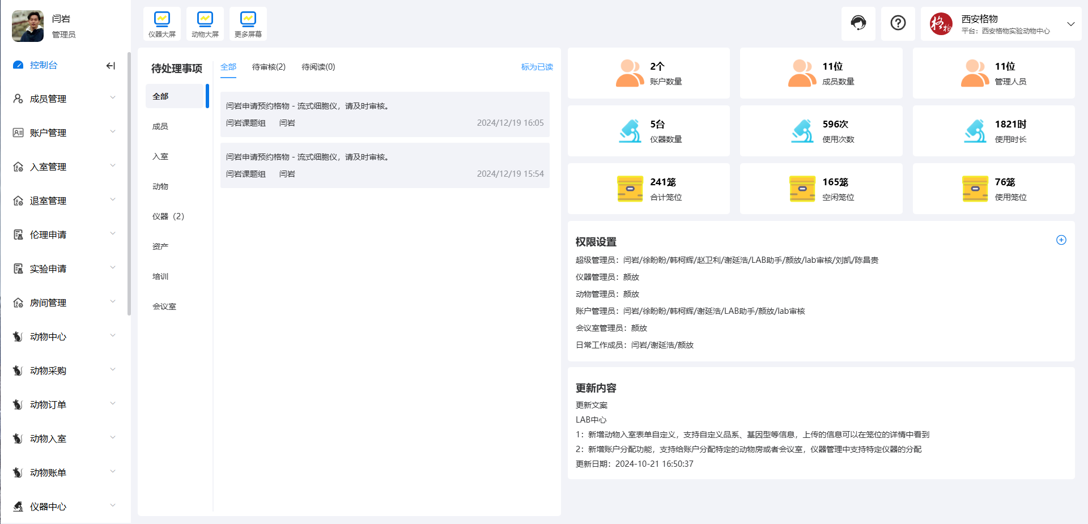The image size is (1088, 524).
Task: Open the 仪器大屏 instrument dashboard
Action: (161, 24)
